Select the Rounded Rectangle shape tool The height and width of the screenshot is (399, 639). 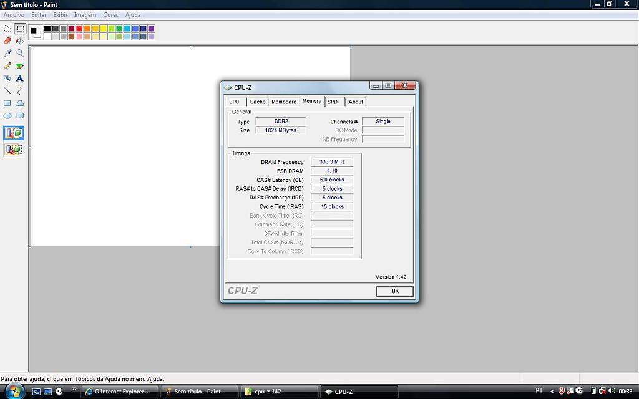(20, 115)
